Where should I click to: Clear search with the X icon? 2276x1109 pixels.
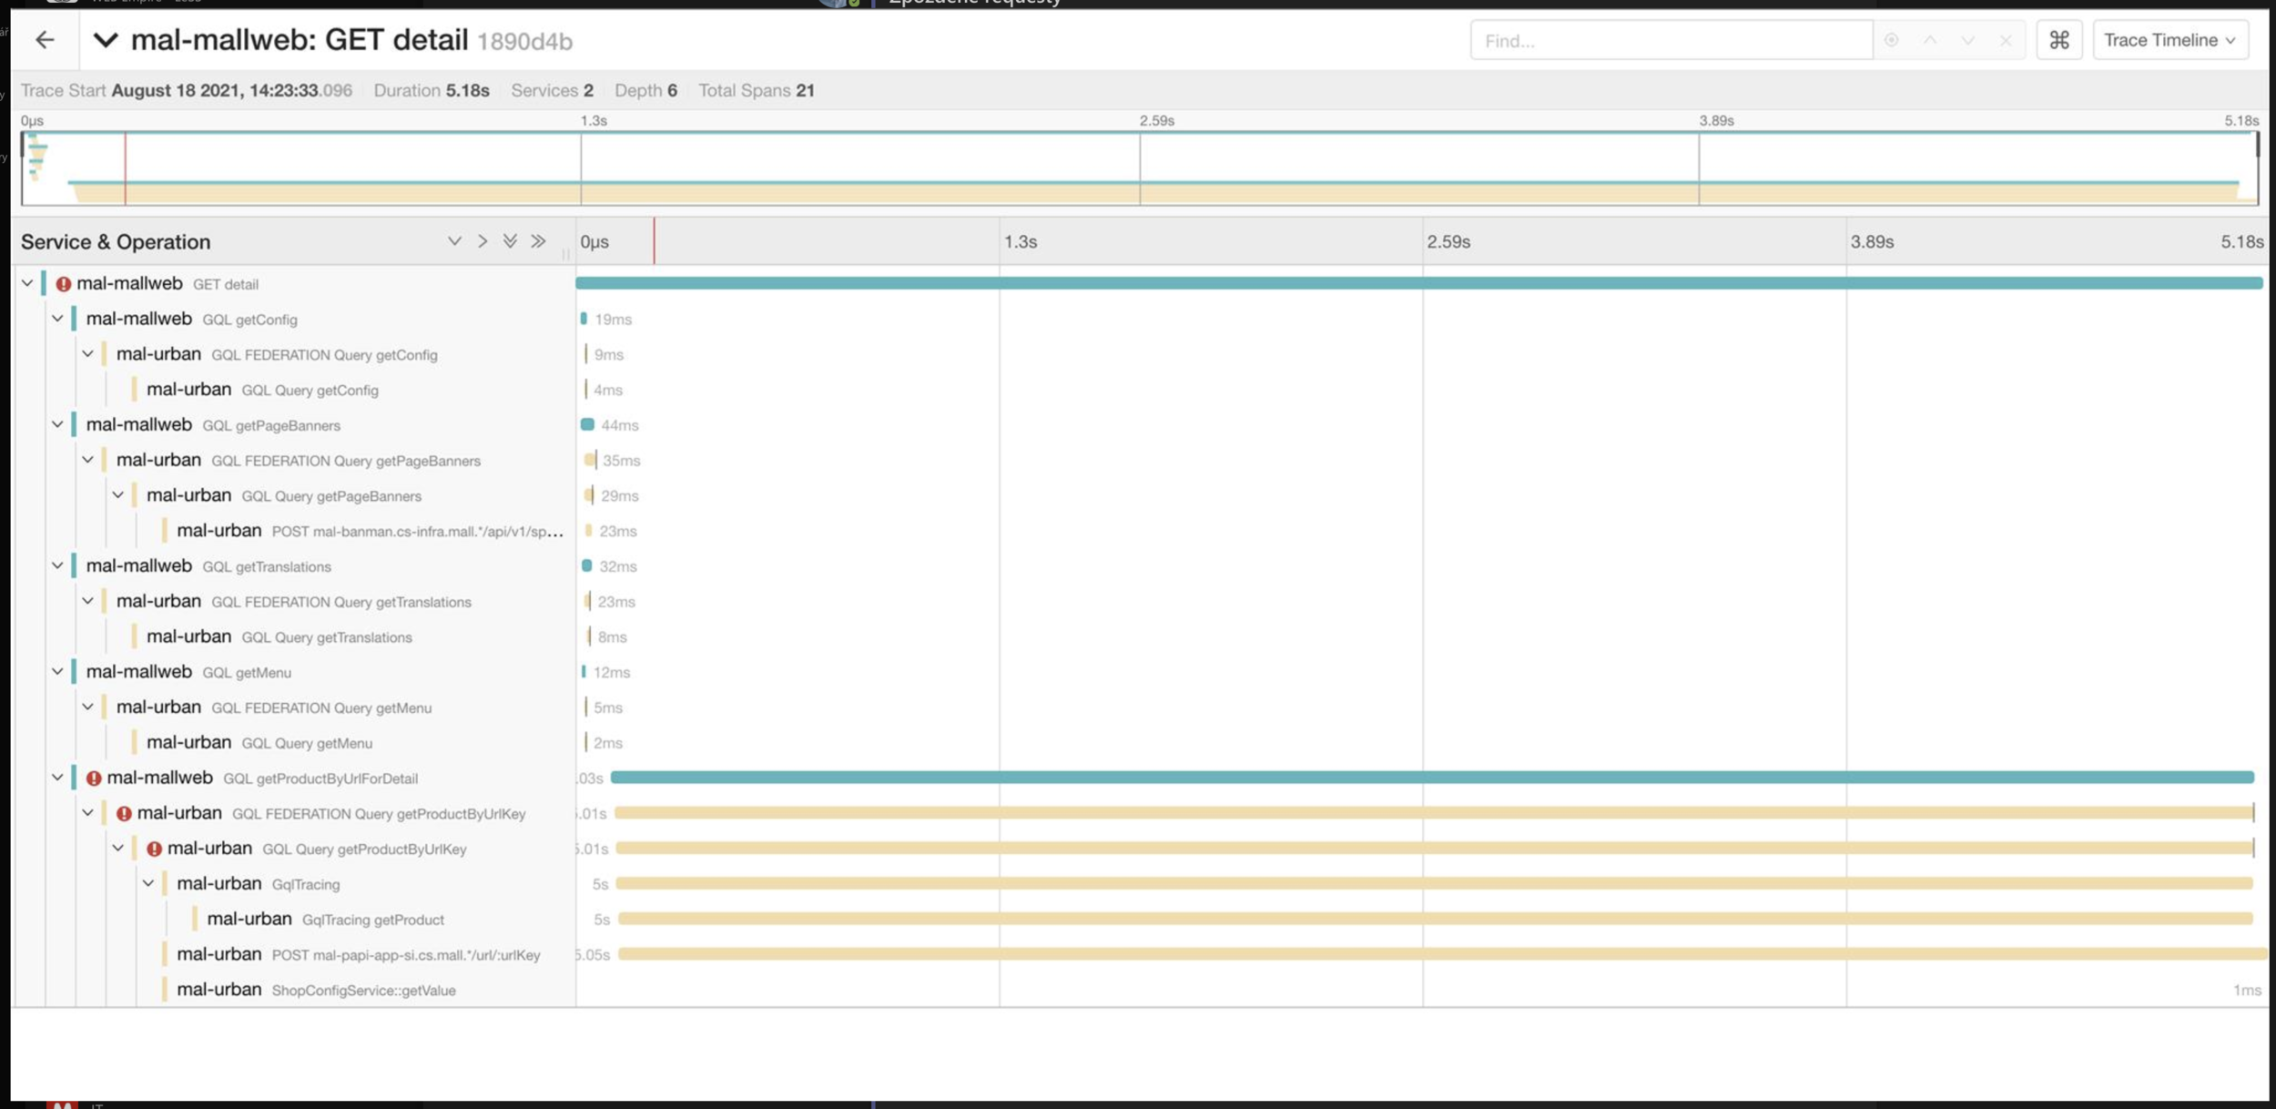pos(2006,40)
